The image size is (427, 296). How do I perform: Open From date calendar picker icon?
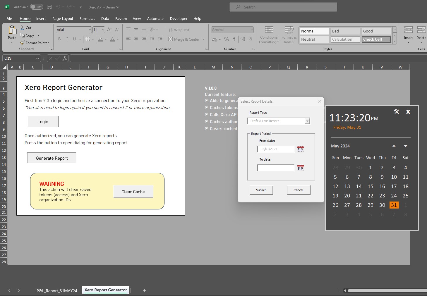point(301,149)
